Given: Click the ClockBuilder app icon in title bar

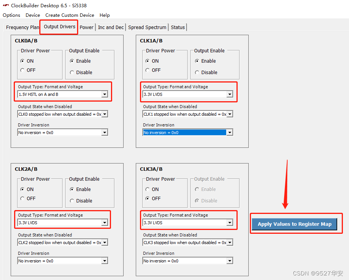Looking at the screenshot, I should (x=6, y=5).
